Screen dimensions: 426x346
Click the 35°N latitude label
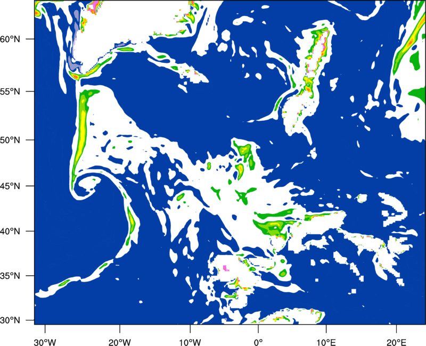click(10, 276)
